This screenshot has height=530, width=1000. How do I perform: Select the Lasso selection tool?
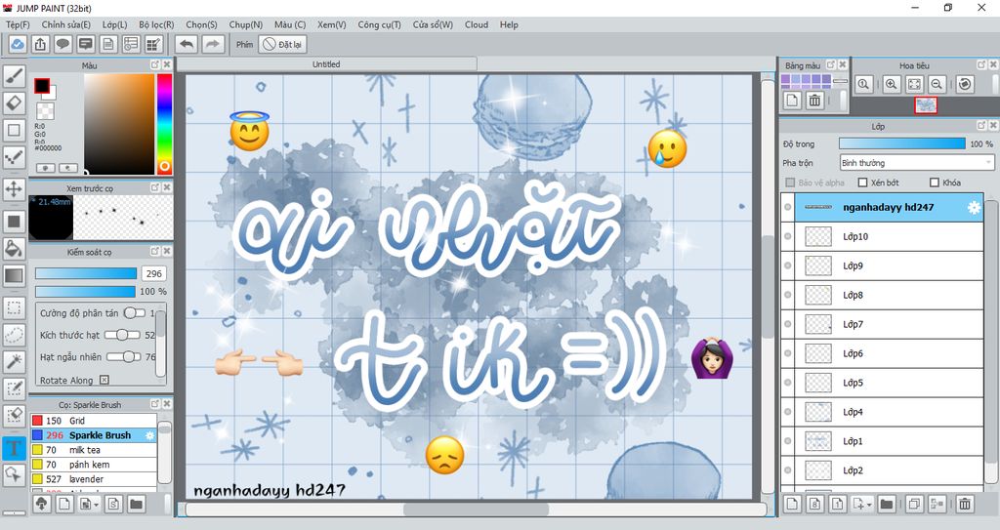(14, 334)
